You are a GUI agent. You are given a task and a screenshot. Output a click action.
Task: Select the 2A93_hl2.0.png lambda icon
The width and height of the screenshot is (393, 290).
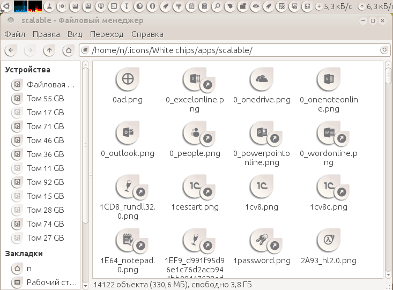tap(329, 240)
